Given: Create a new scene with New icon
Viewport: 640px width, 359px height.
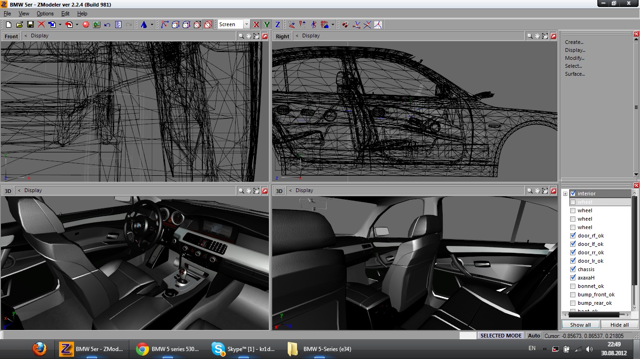Looking at the screenshot, I should click(x=8, y=24).
